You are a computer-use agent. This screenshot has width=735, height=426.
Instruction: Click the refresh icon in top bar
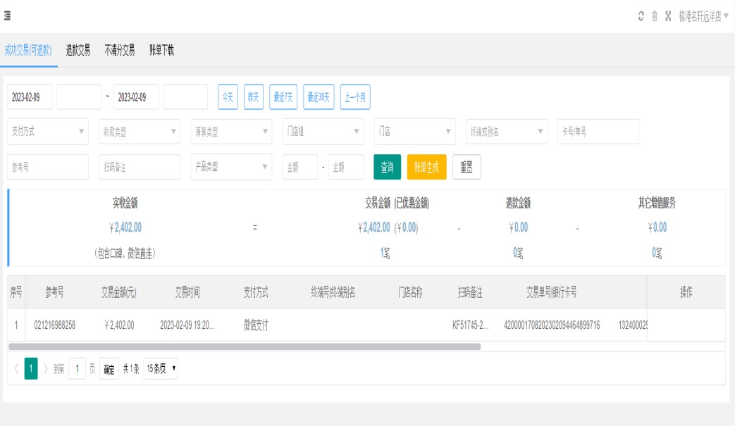pos(641,16)
